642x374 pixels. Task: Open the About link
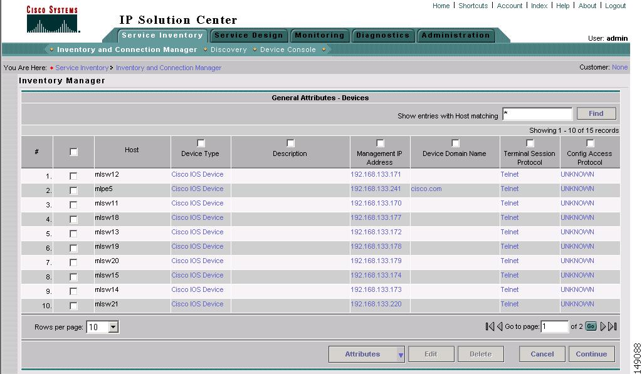(587, 6)
